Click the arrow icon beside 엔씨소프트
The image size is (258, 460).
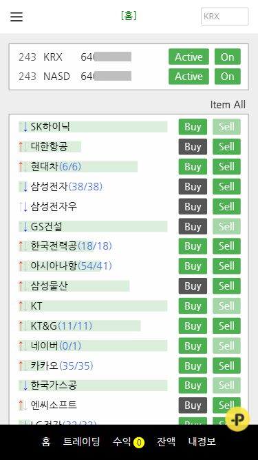[23, 405]
